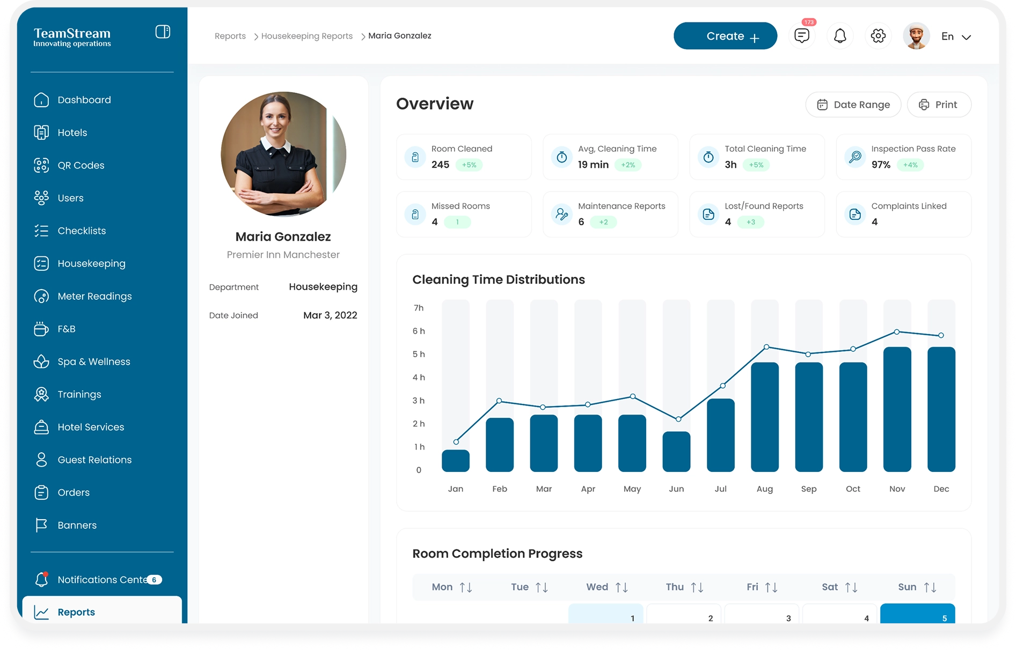Open settings via the gear icon
The height and width of the screenshot is (650, 1016).
pyautogui.click(x=878, y=36)
